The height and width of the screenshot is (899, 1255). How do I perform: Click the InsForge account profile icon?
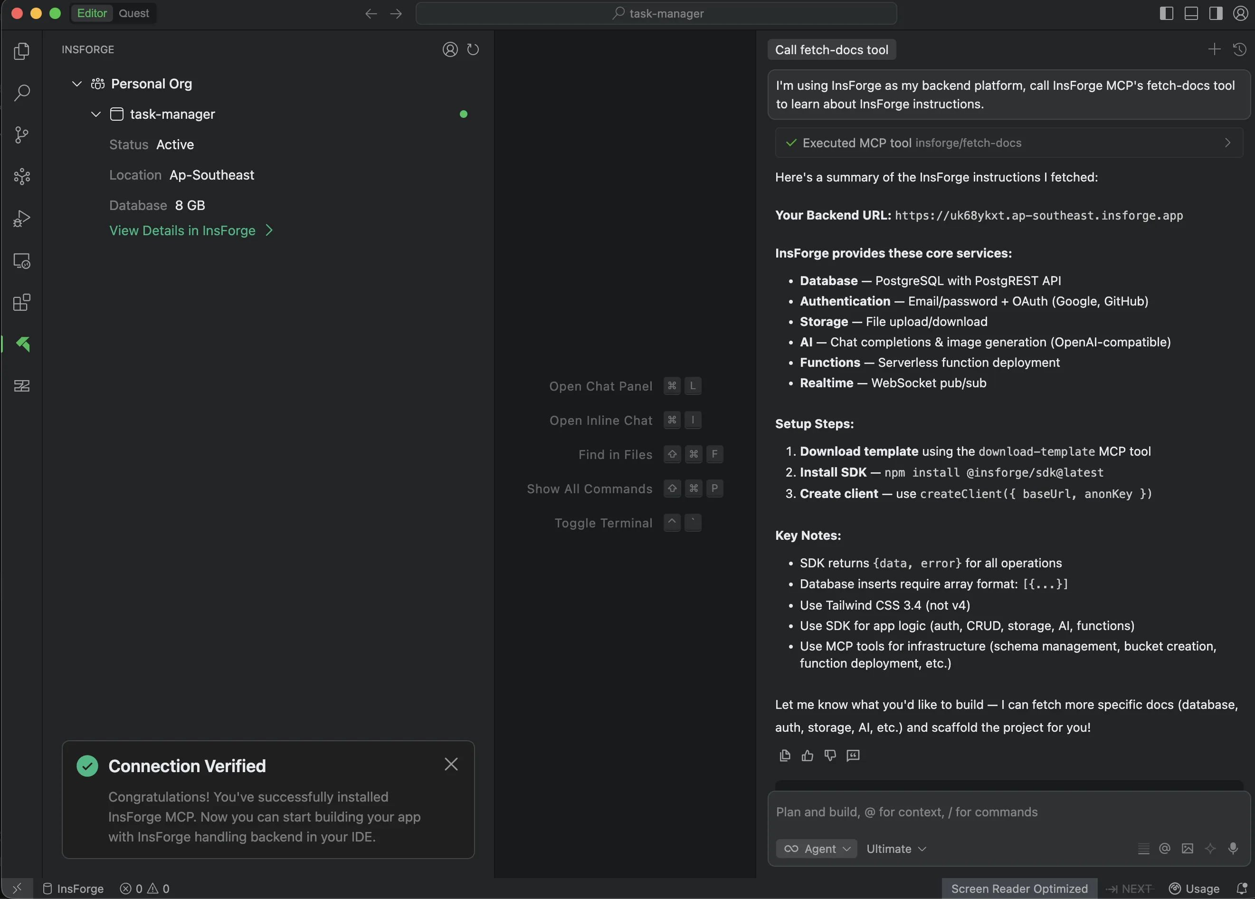click(450, 50)
